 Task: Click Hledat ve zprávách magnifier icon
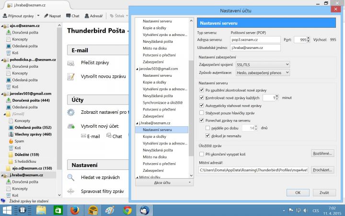[71, 178]
